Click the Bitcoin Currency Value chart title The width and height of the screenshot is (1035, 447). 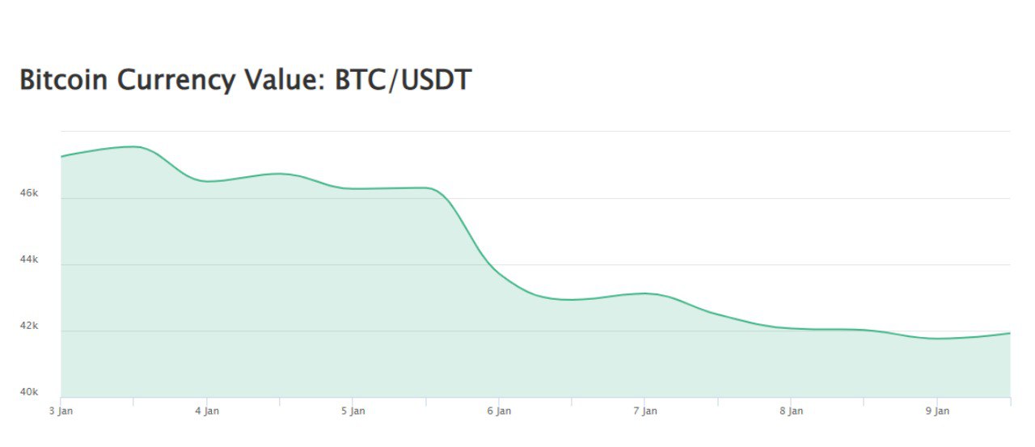point(245,81)
